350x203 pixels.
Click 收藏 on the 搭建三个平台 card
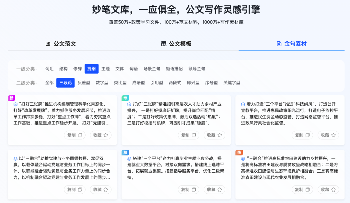tap(214, 190)
